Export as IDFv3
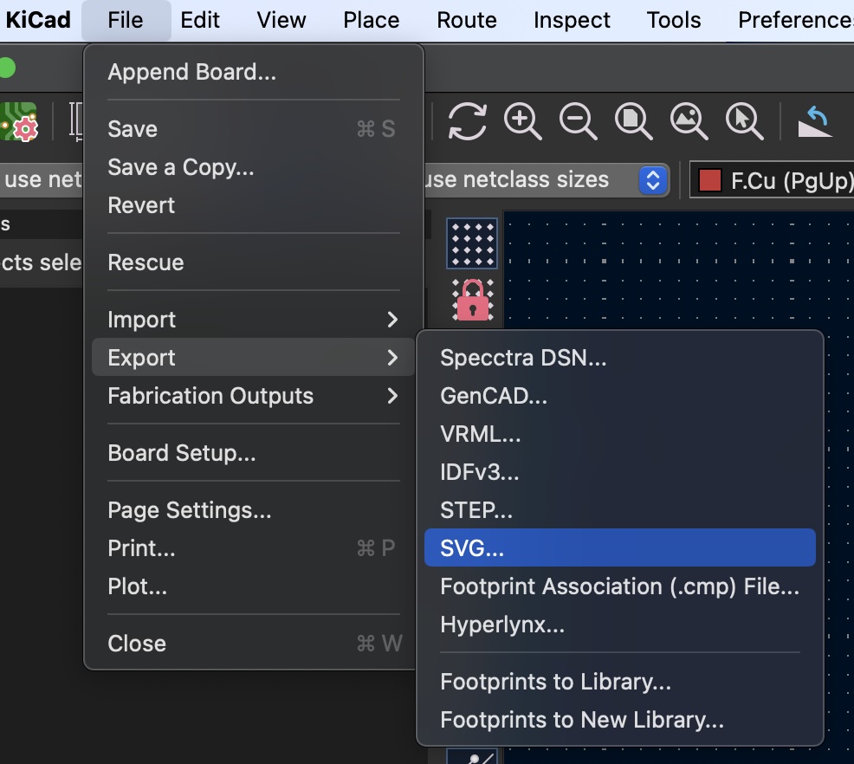The height and width of the screenshot is (764, 854). [x=620, y=472]
